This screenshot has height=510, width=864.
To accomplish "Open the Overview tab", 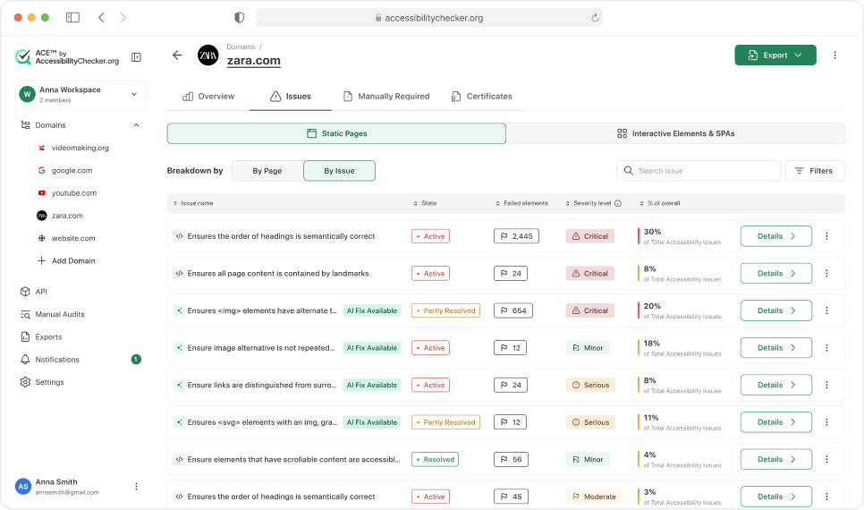I will click(x=208, y=97).
